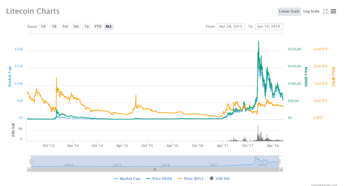The image size is (349, 186).
Task: Click the navigator scrollbar left arrow
Action: tap(29, 170)
